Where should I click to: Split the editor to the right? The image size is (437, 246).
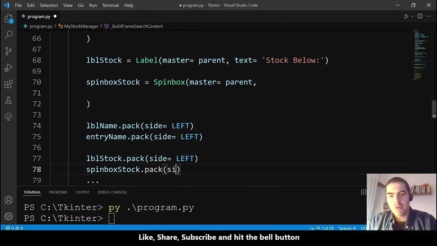(x=420, y=16)
